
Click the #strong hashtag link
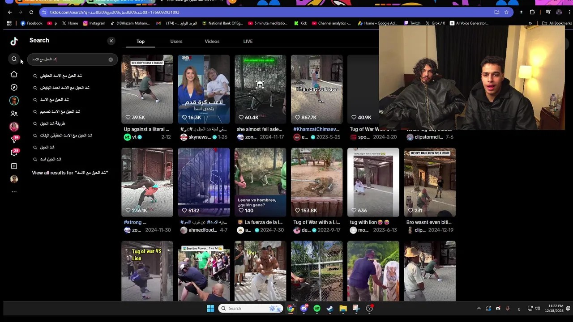click(133, 222)
